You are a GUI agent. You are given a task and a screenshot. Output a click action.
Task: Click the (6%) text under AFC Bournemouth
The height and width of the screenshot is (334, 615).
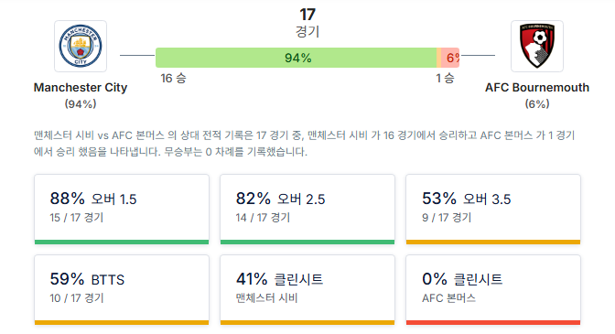pos(537,104)
